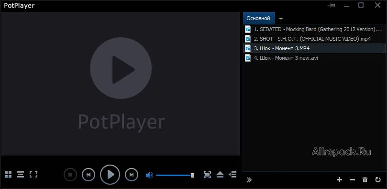
Task: Stop playback
Action: (x=70, y=175)
